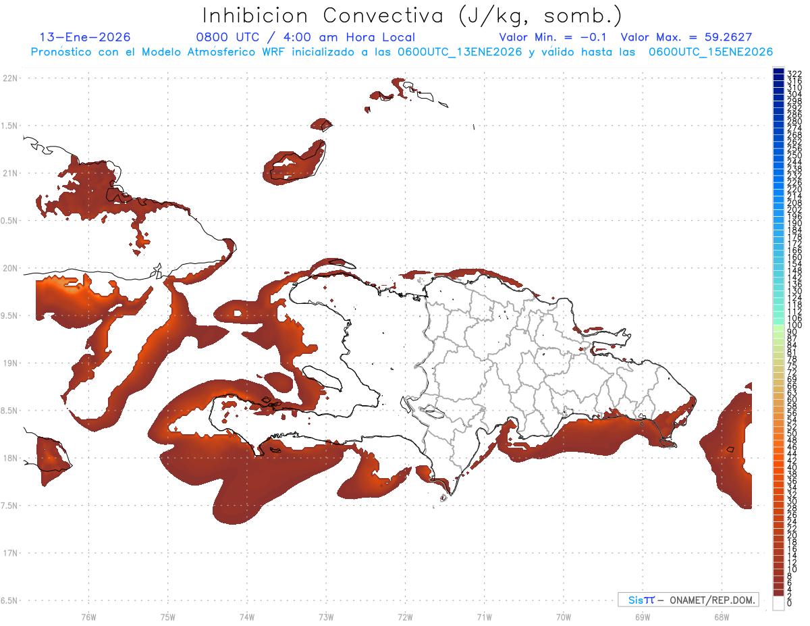Click the darkest blue swatch atop the colorbar
Viewport: 810px width, 626px height.
point(778,72)
